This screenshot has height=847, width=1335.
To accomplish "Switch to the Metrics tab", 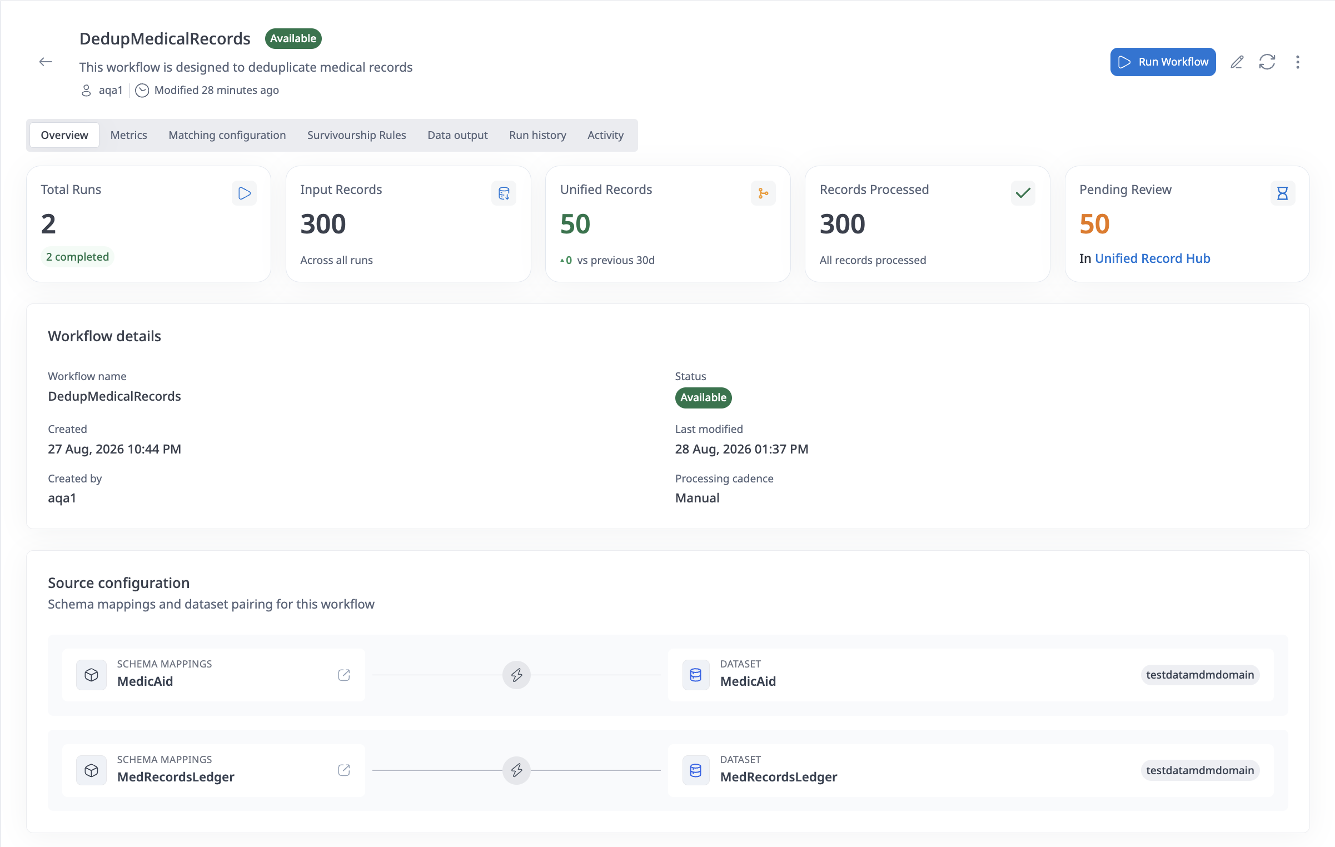I will click(128, 135).
